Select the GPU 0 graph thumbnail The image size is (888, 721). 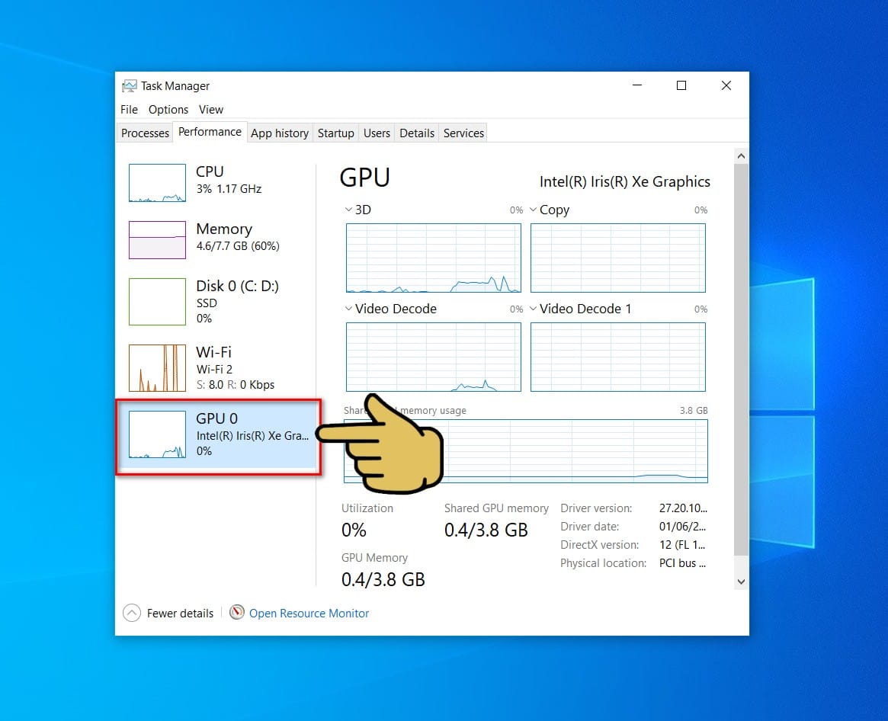coord(157,434)
